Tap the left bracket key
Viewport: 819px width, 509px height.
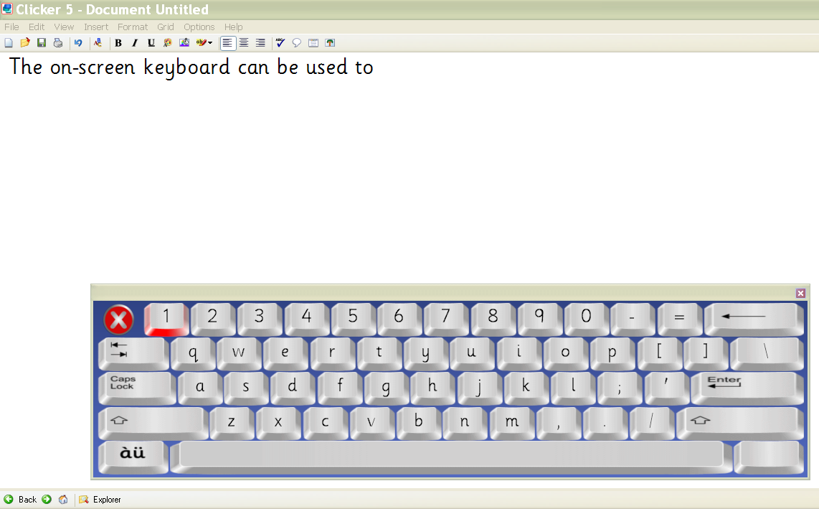click(x=659, y=354)
